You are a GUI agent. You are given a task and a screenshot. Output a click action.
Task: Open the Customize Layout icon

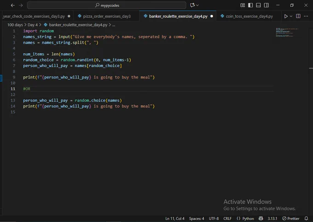pos(243,5)
